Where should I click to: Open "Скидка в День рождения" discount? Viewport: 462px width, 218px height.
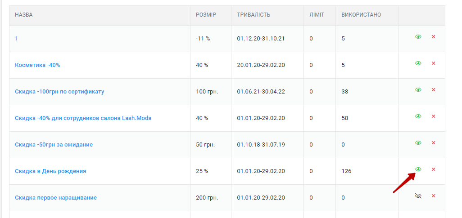(50, 171)
